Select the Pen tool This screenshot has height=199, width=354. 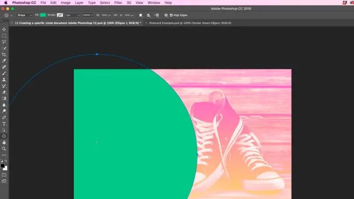tap(4, 117)
